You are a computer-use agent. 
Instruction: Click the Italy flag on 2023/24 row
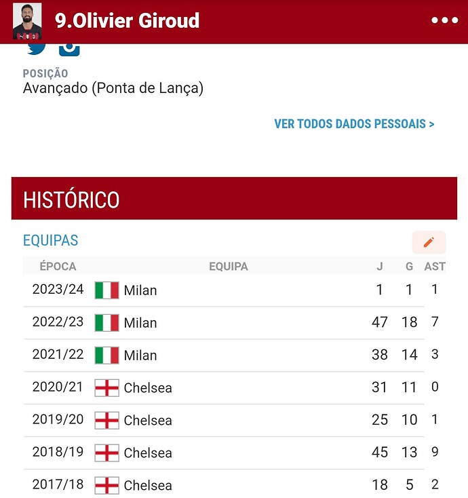[x=107, y=290]
